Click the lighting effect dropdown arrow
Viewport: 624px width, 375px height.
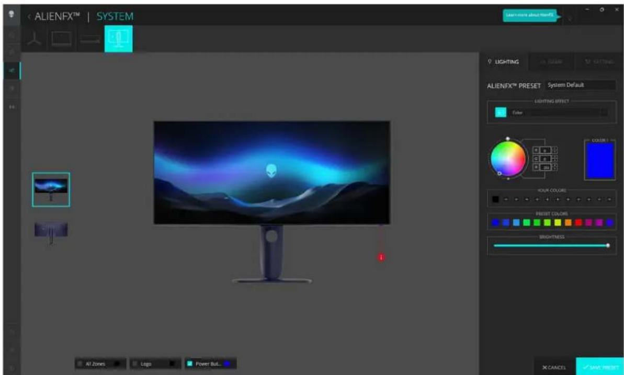(x=604, y=112)
